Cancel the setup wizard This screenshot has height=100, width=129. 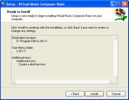pyautogui.click(x=116, y=94)
